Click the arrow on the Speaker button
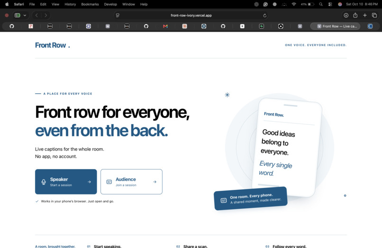The width and height of the screenshot is (382, 248). click(x=89, y=182)
